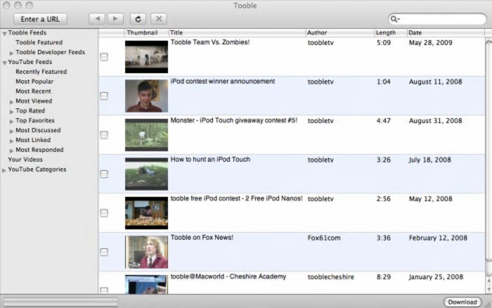This screenshot has width=492, height=308.
Task: Check the How to hunt an iPod Touch video
Action: [104, 174]
